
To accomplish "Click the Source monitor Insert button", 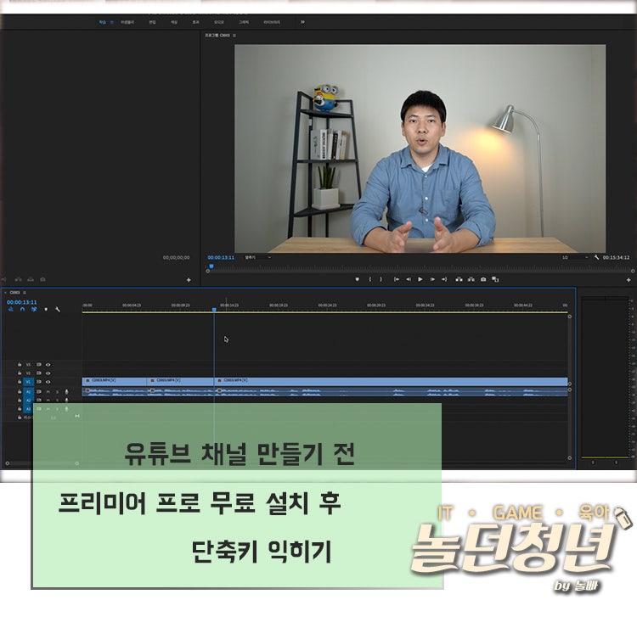I will [19, 279].
